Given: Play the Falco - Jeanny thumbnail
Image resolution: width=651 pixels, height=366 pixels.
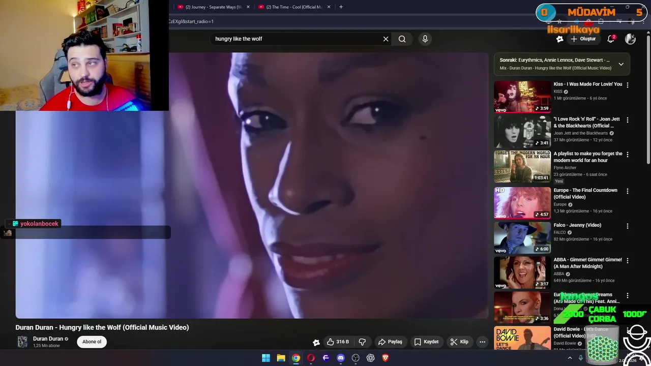Looking at the screenshot, I should (x=522, y=237).
